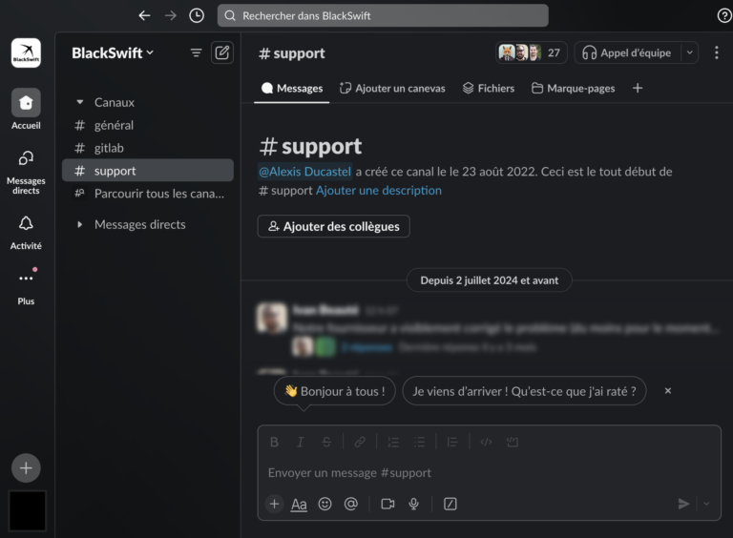Mention someone with the @ icon

[x=351, y=504]
